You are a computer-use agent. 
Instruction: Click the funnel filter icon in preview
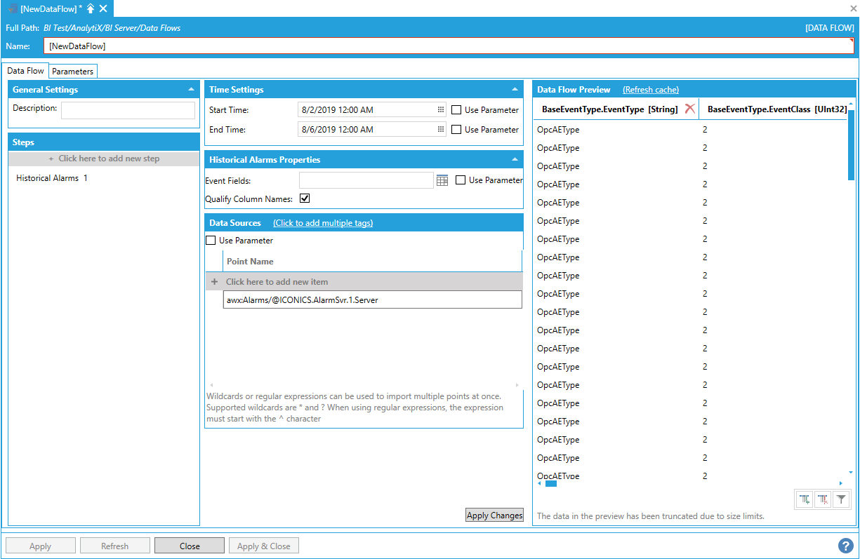click(841, 499)
